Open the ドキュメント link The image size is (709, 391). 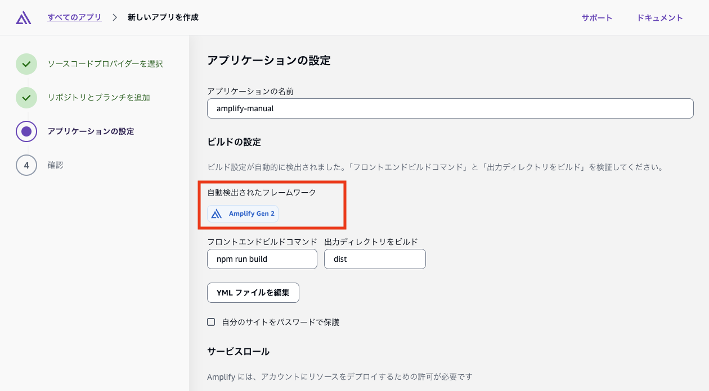(660, 18)
